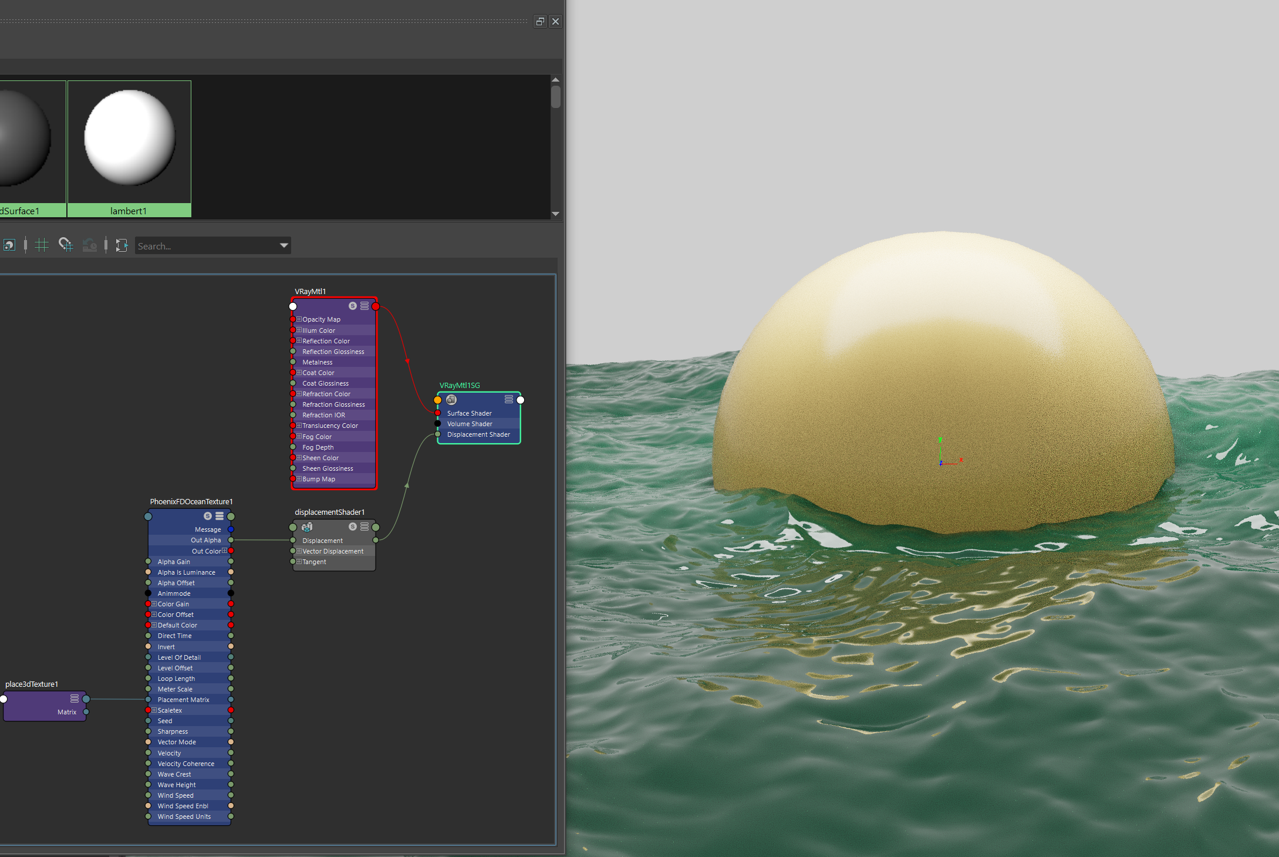Expand the Illum Color attribute

[299, 330]
